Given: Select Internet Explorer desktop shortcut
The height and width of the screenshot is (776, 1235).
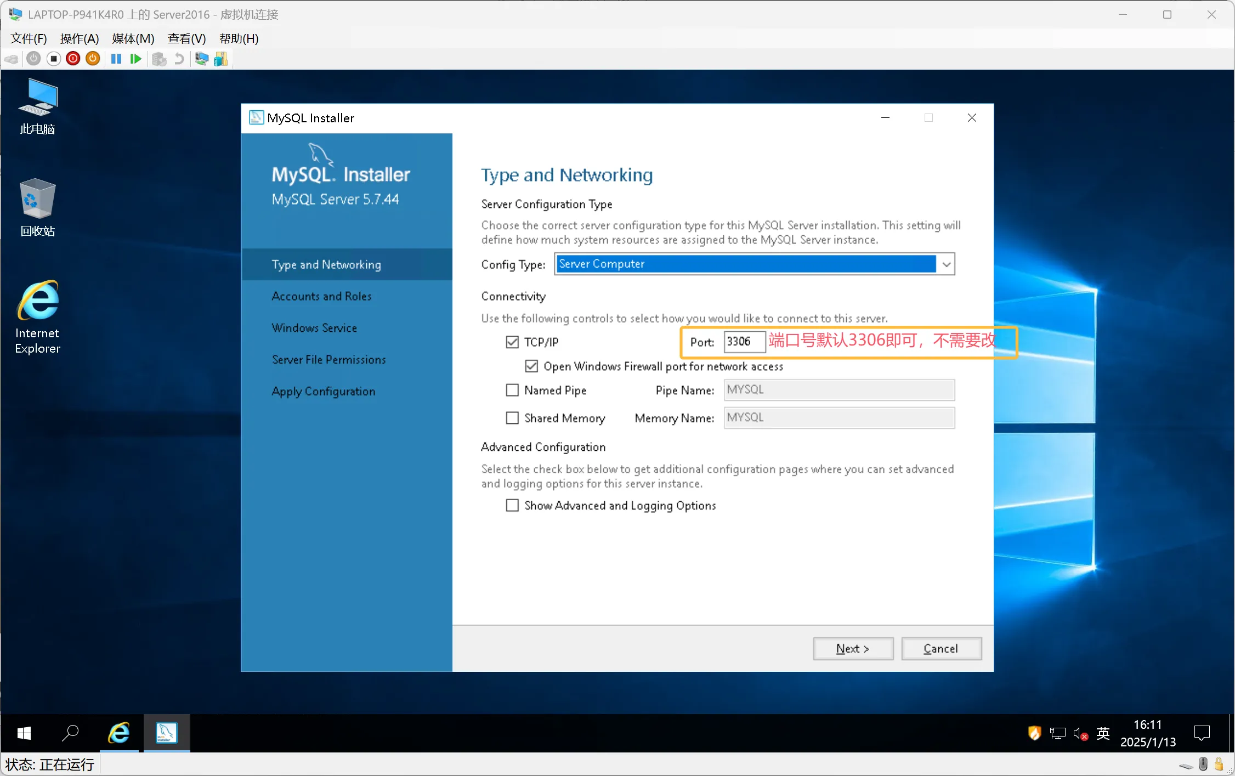Looking at the screenshot, I should coord(37,318).
